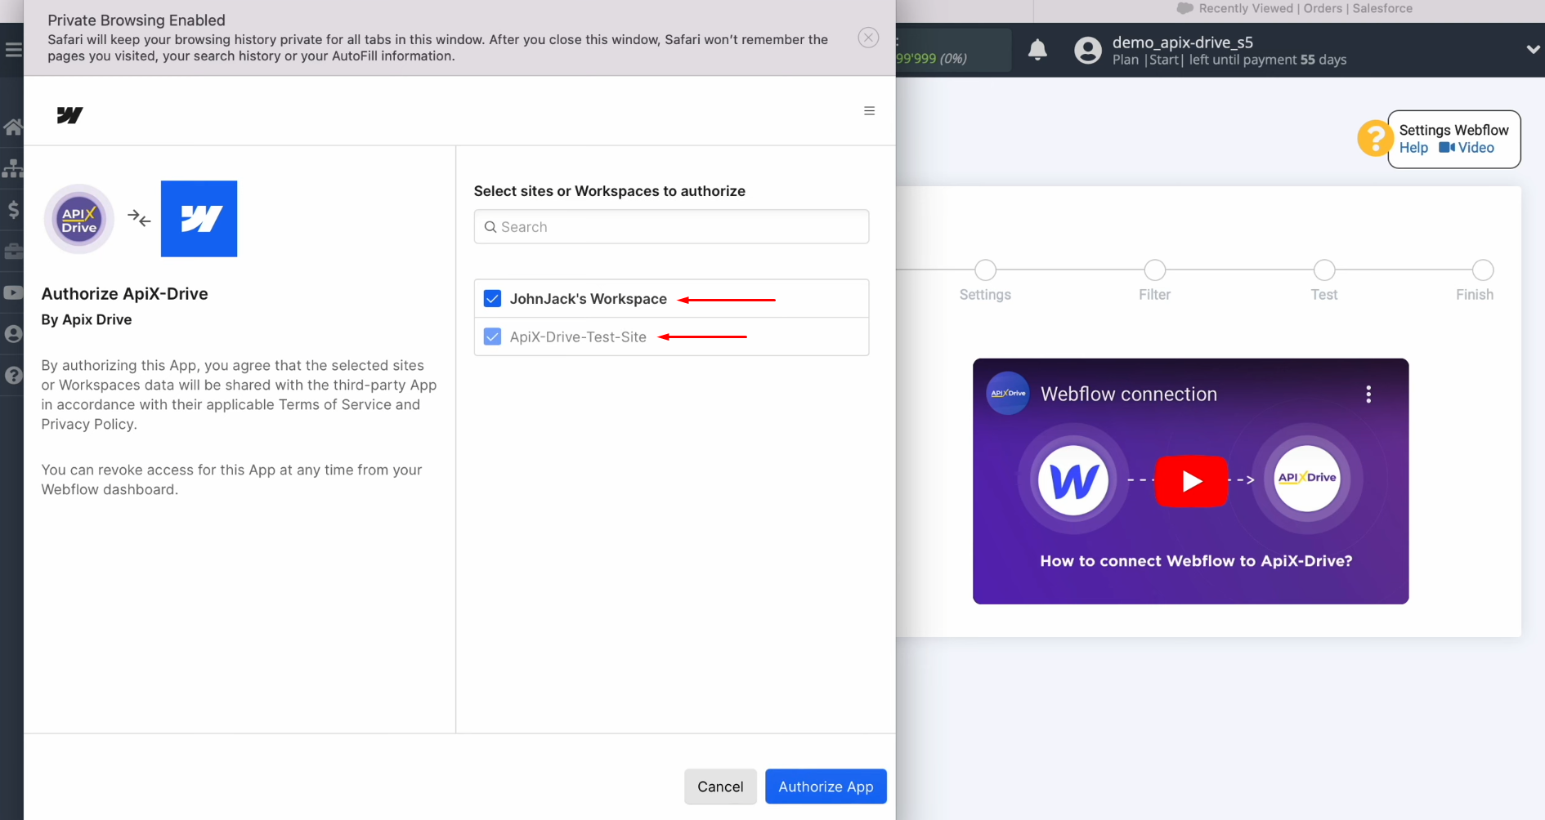The image size is (1545, 820).
Task: Open Home from the left sidebar
Action: 13,127
